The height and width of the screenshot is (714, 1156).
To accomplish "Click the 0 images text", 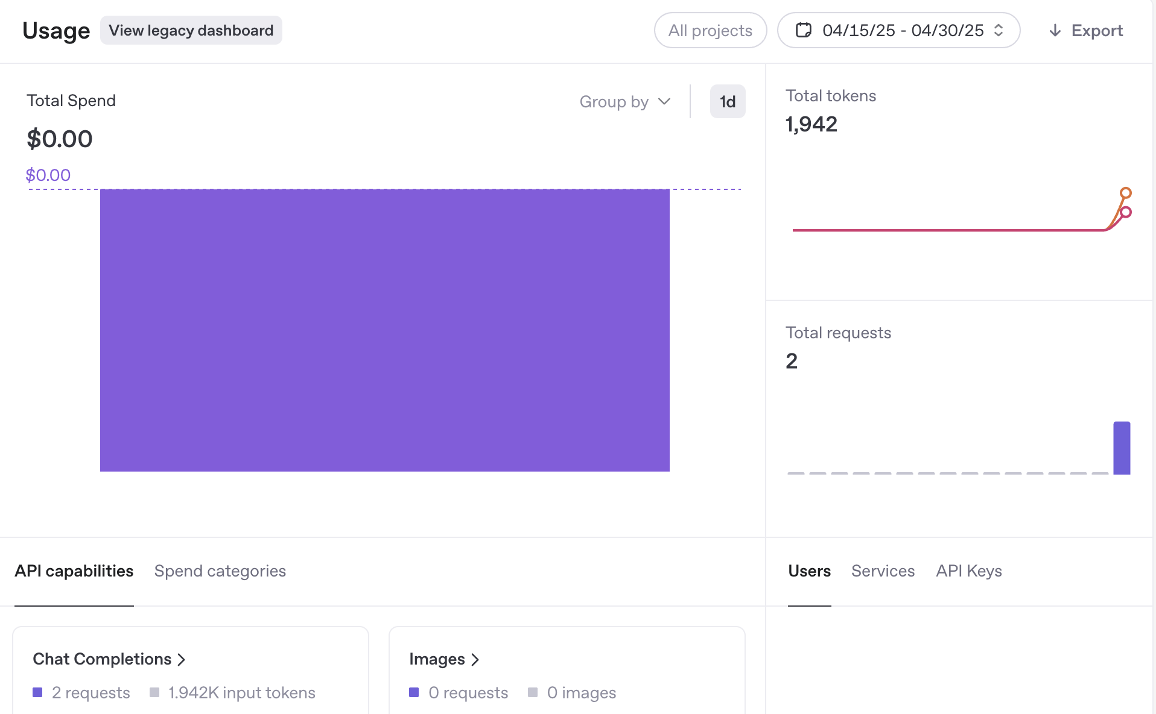I will [x=582, y=693].
